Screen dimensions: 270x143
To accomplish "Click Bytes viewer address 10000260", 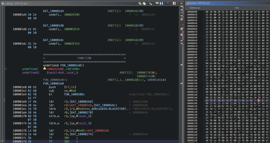I will 192,120.
